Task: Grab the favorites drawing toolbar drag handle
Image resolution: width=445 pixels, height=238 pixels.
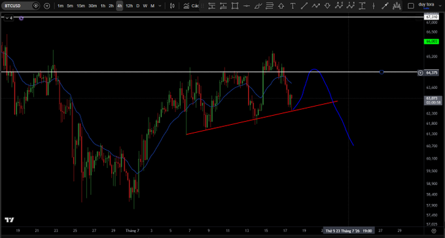Action: 202,6
